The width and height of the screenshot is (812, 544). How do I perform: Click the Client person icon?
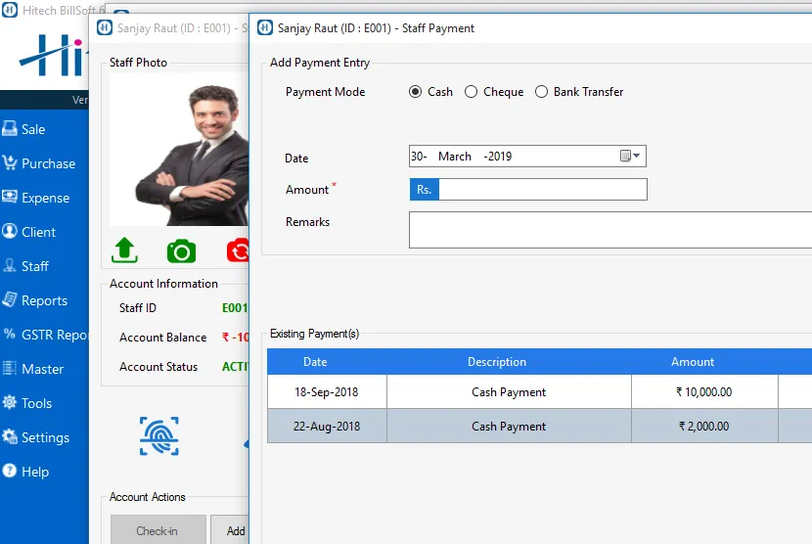tap(11, 232)
